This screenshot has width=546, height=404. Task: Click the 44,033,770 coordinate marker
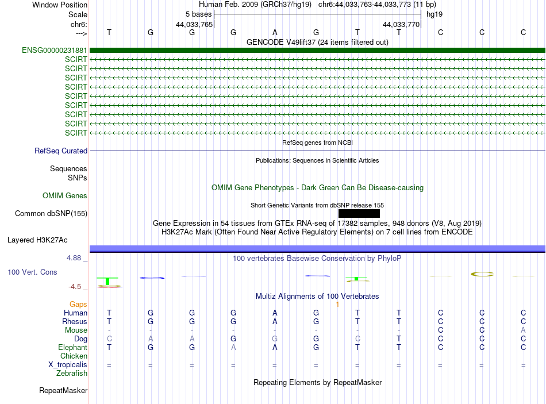tap(401, 24)
